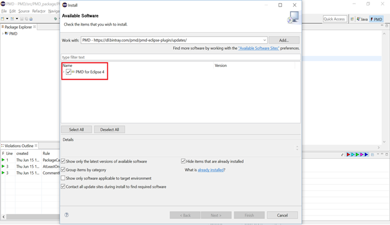The height and width of the screenshot is (225, 390).
Task: Click the pencil icon left of priority filters
Action: coord(343,154)
